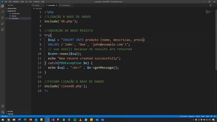Open Sticky Notes from the taskbar
Screen dimensions: 217x122
click(92, 120)
